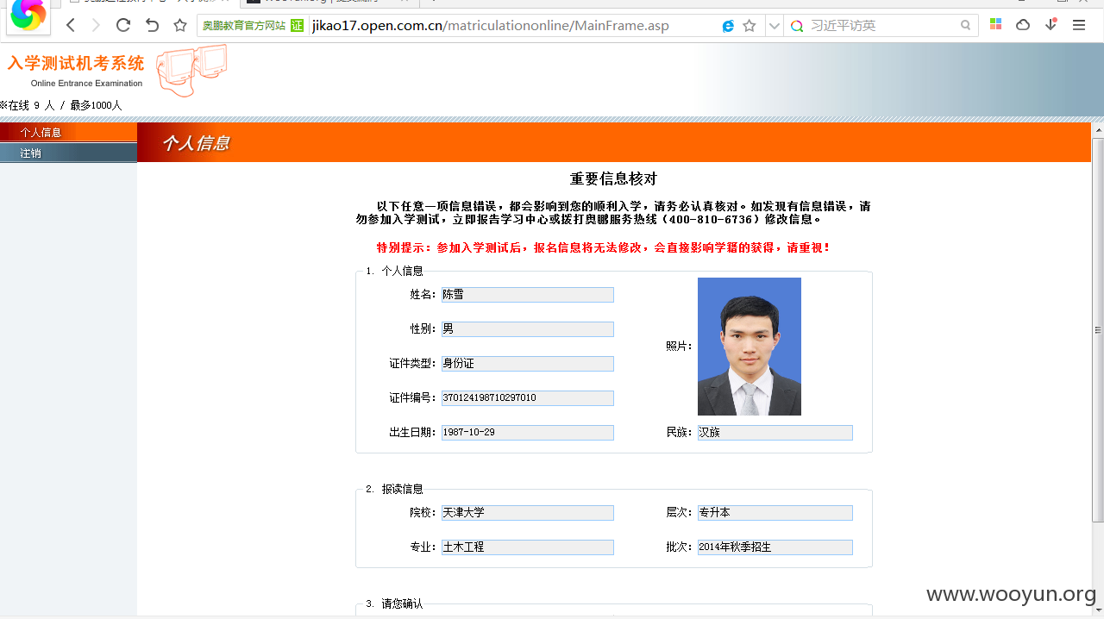Reload the current page

coord(123,25)
